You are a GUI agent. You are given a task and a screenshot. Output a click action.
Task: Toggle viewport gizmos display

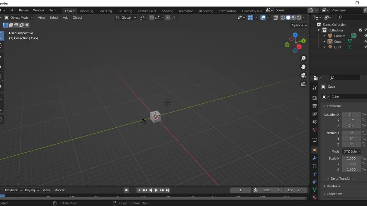250,18
